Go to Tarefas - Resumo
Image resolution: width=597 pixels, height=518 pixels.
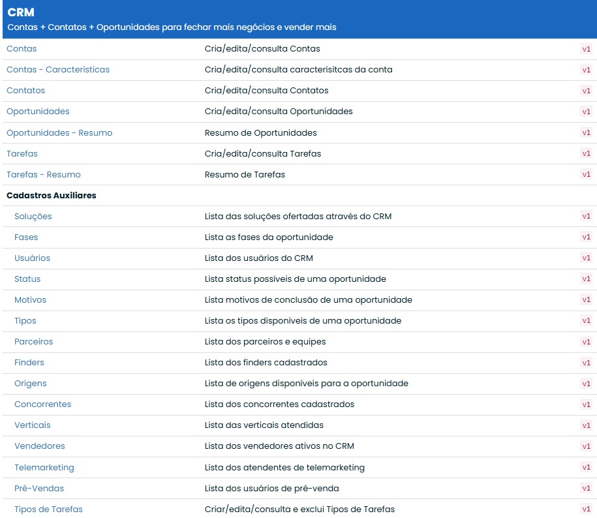coord(44,175)
